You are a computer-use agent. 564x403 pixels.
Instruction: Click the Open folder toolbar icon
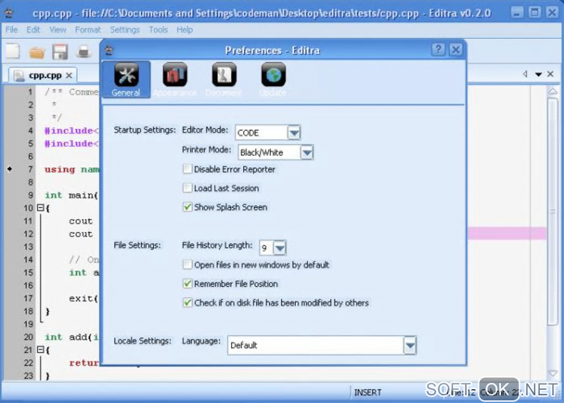pyautogui.click(x=36, y=52)
